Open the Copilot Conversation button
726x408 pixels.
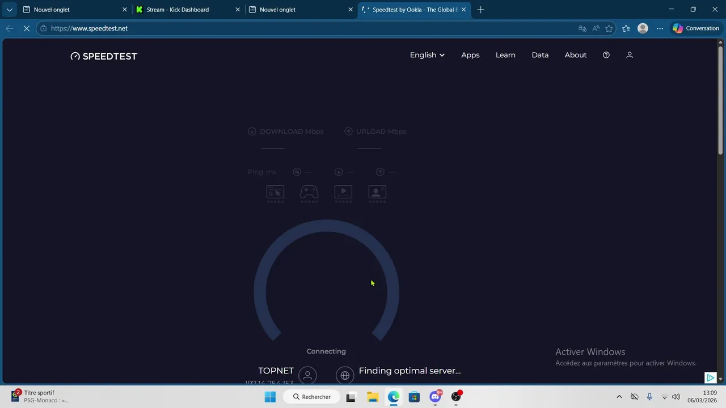tap(696, 28)
